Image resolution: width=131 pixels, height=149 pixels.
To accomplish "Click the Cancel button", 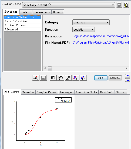I will [x=115, y=78].
